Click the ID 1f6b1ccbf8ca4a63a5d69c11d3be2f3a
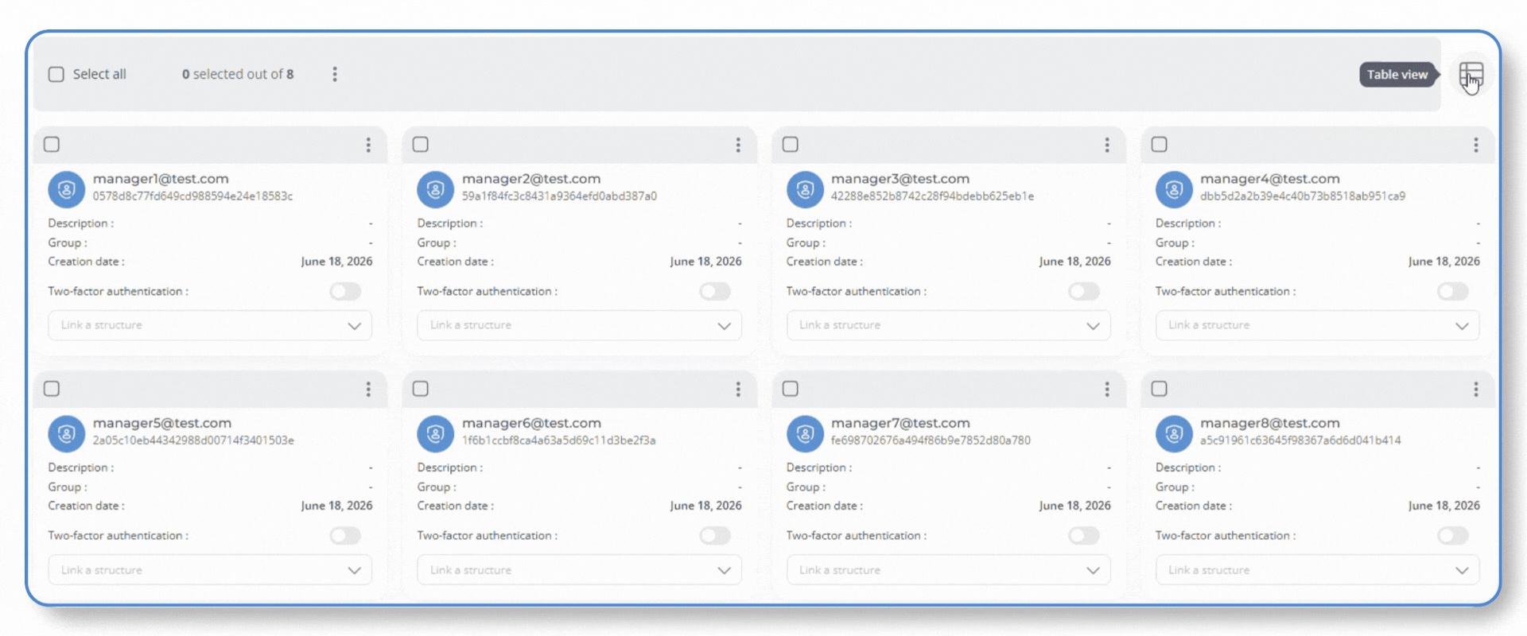 click(x=559, y=440)
